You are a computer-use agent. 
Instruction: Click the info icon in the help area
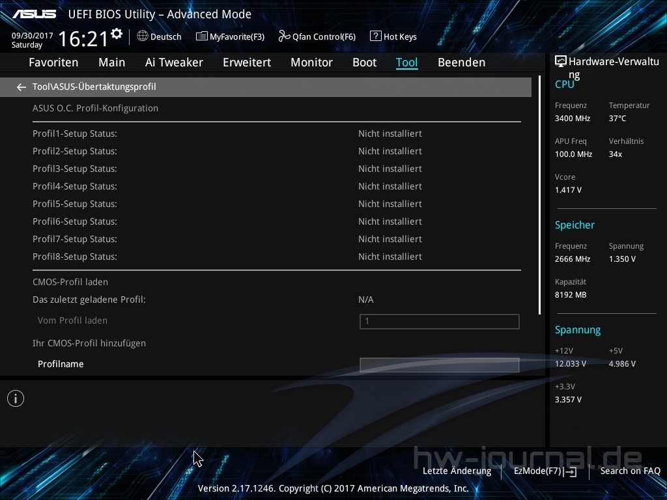coord(16,398)
